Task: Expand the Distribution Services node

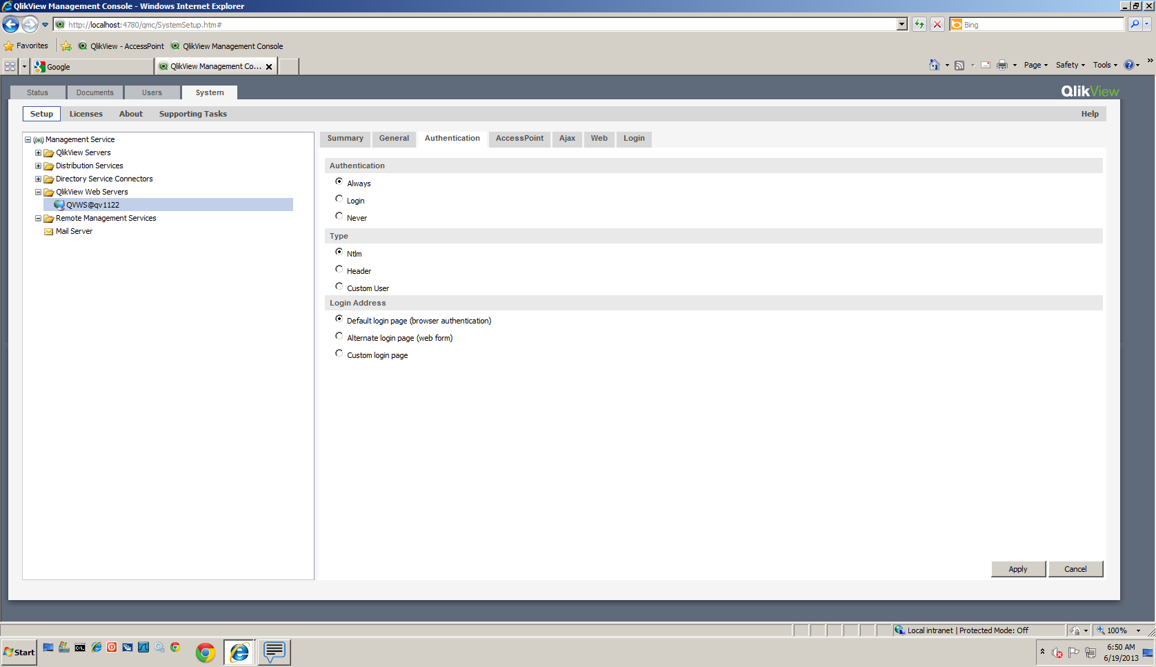Action: click(x=39, y=166)
